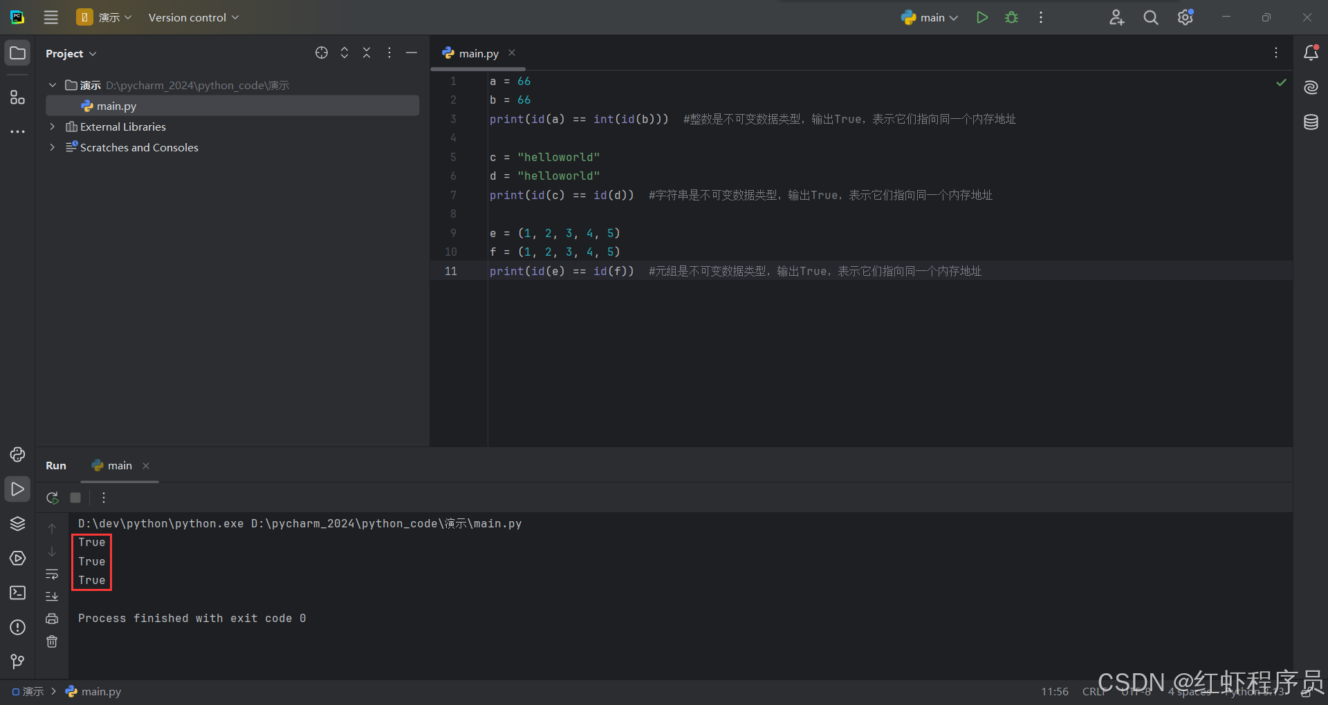
Task: Open Problems tool window icon
Action: [17, 627]
